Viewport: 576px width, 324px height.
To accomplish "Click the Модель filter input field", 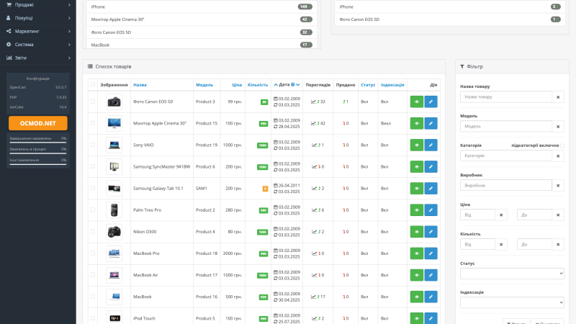I will click(506, 127).
